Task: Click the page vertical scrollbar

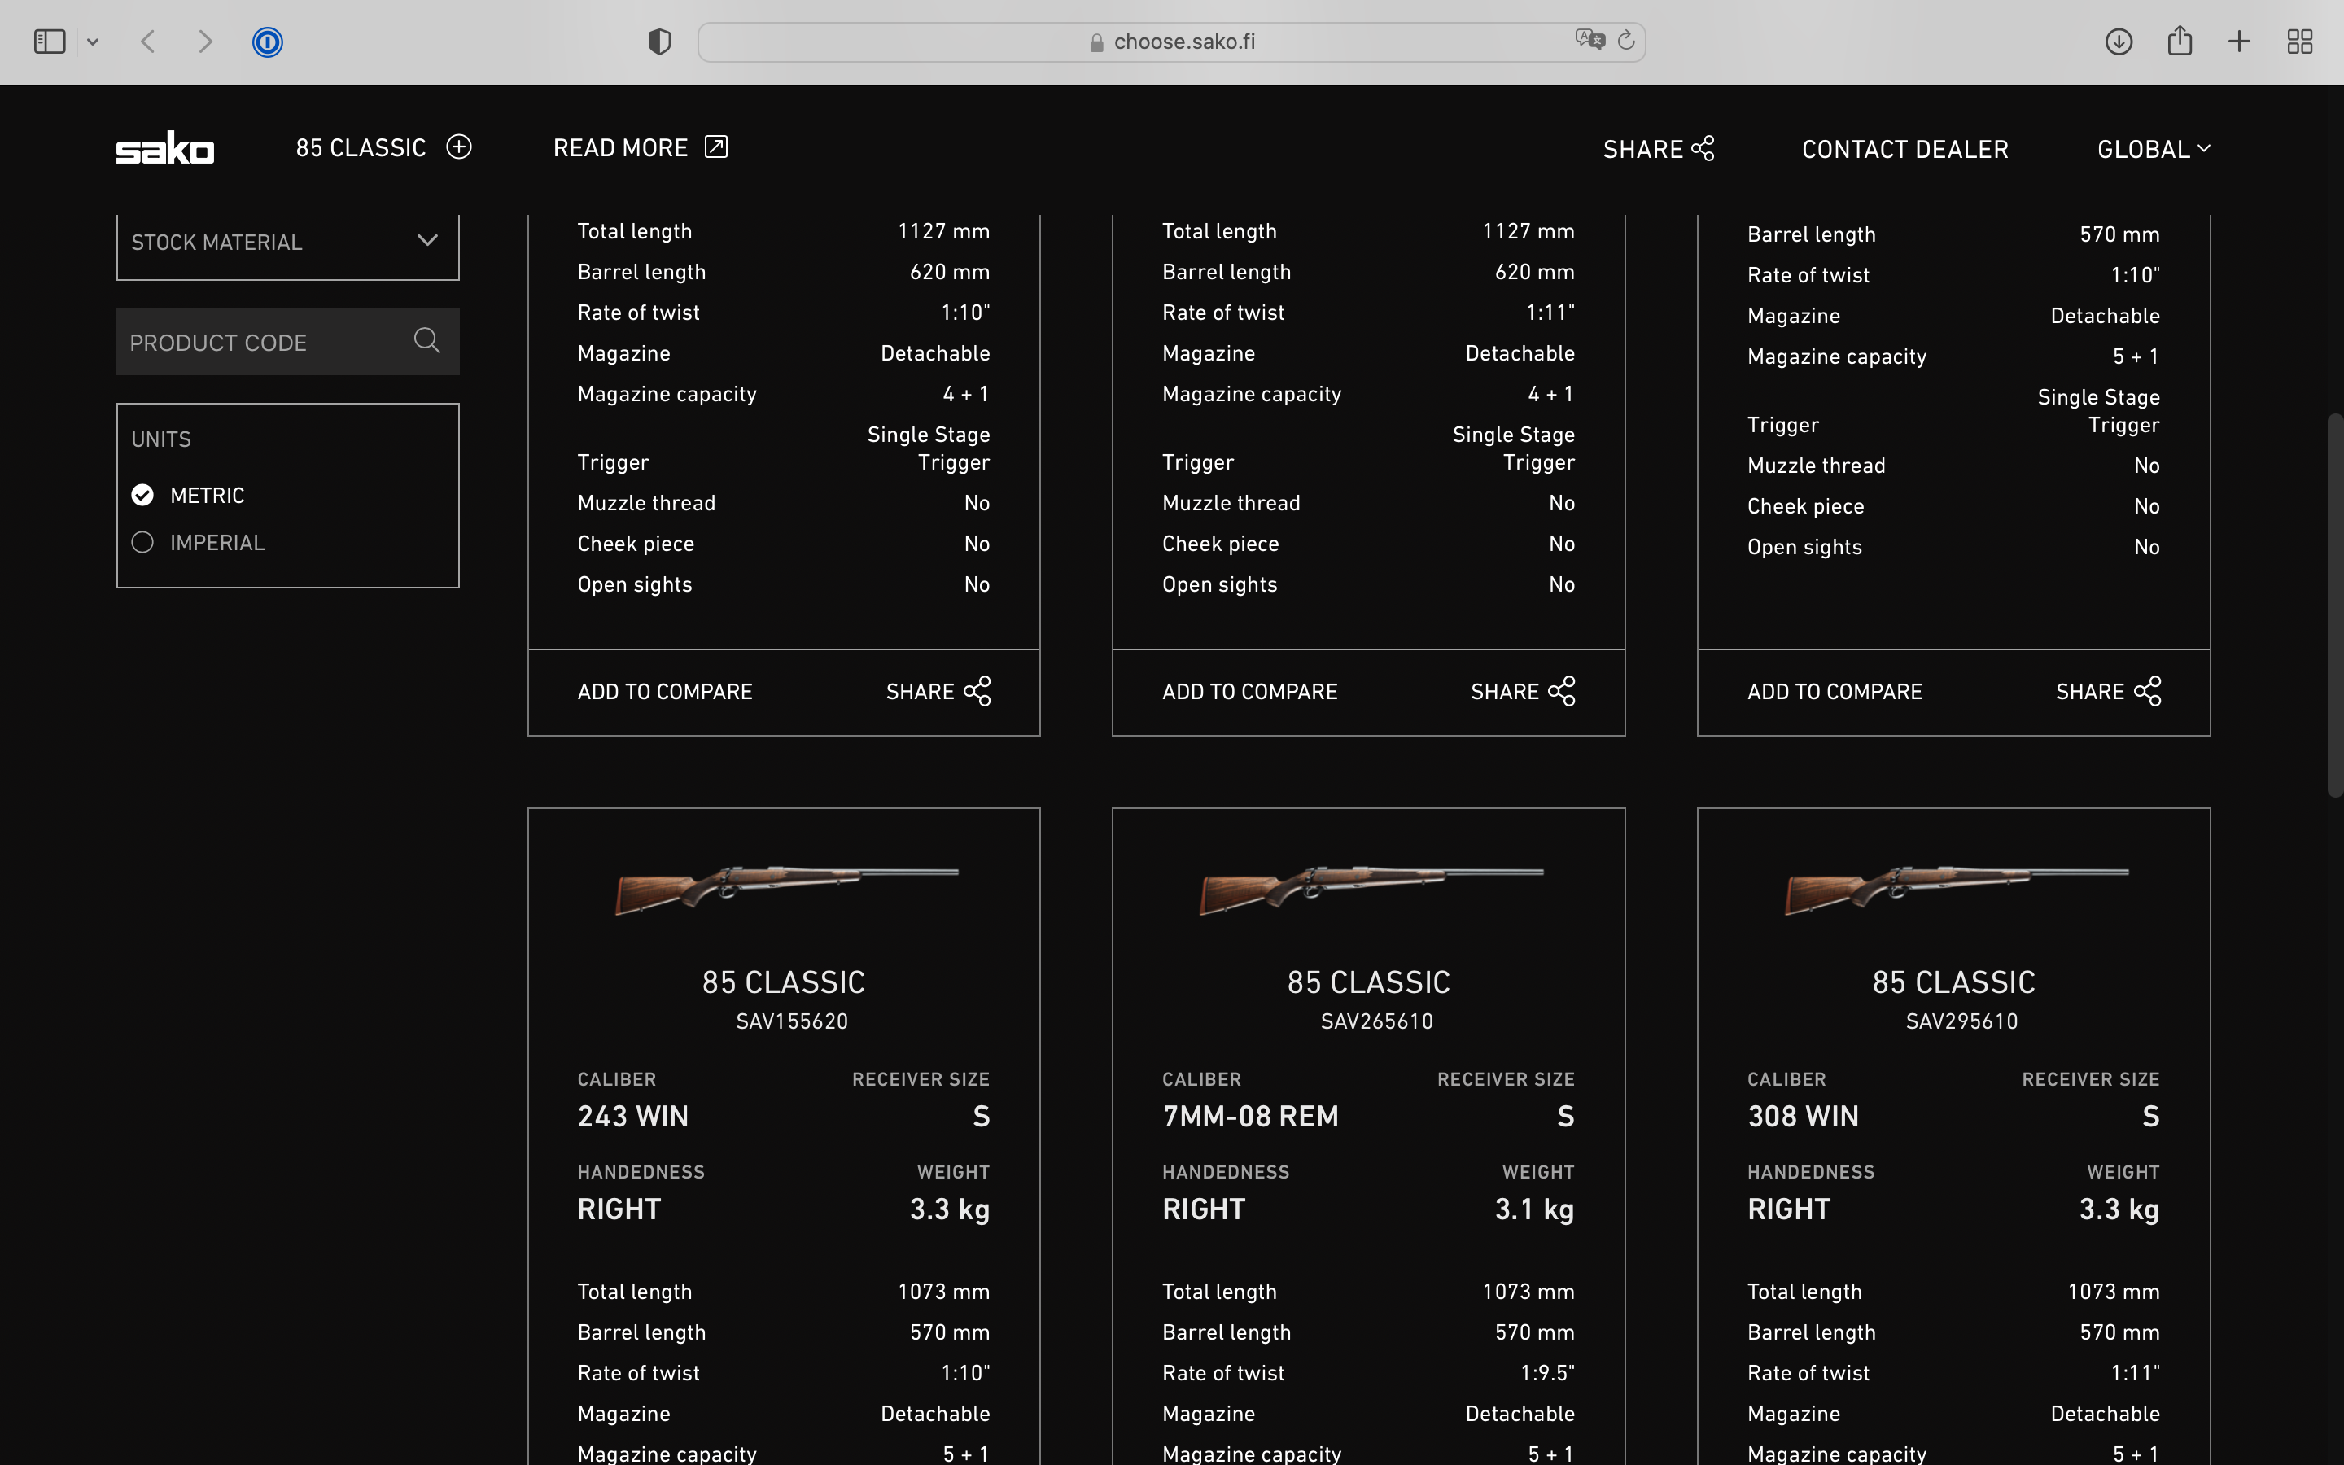Action: tap(2335, 606)
